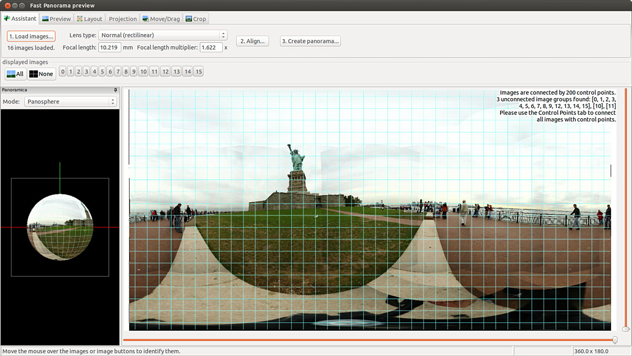The width and height of the screenshot is (632, 356).
Task: Toggle display of image 15
Action: [198, 72]
